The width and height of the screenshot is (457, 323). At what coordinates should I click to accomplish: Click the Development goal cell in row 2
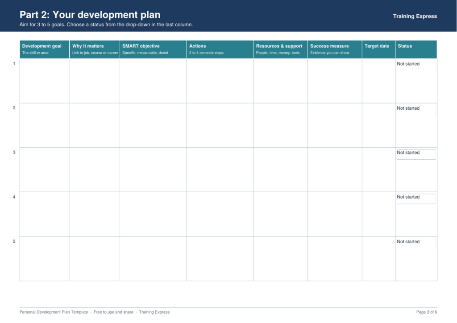[x=45, y=125]
